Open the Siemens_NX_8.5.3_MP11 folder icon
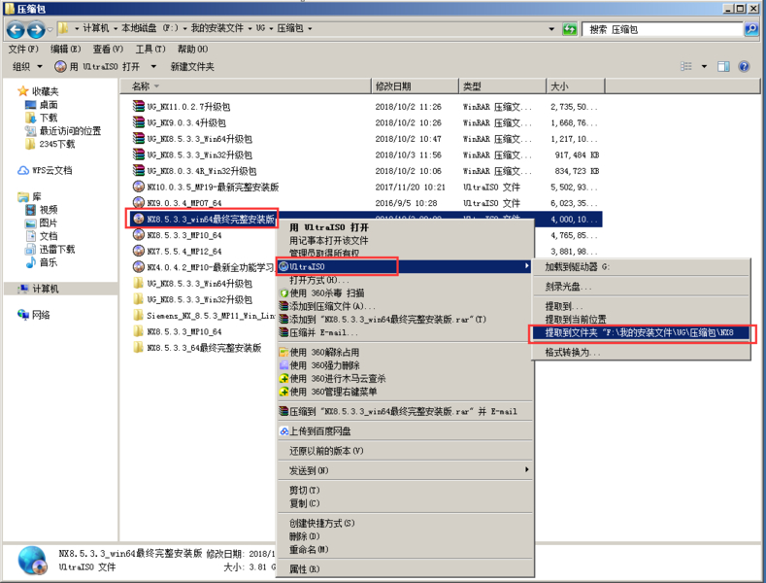Viewport: 766px width, 583px height. point(139,316)
